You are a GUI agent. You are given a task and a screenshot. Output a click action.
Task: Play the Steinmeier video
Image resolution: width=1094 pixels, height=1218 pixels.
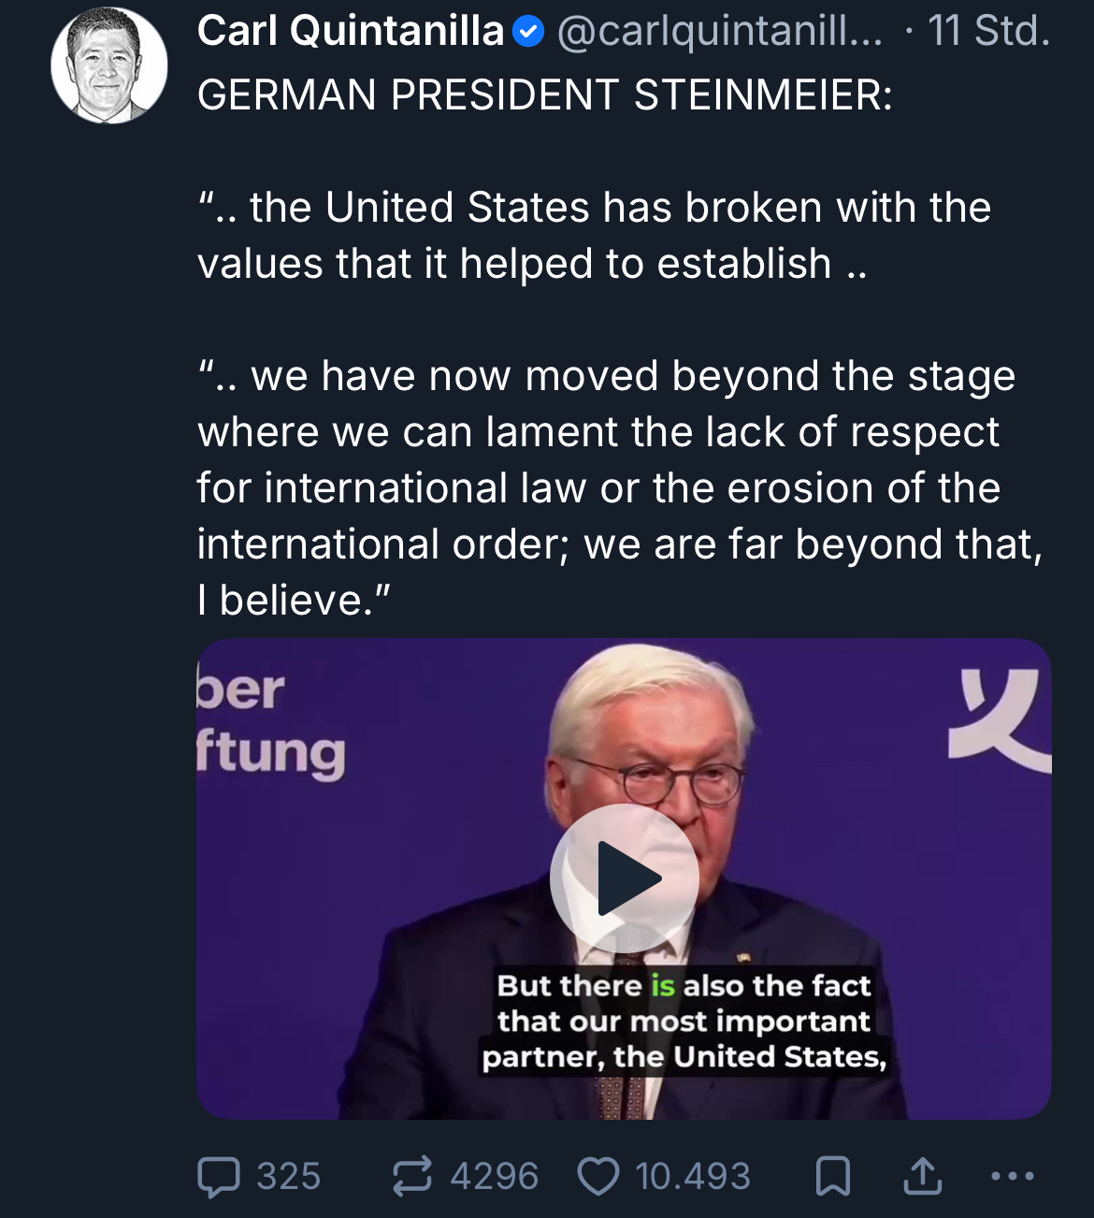coord(624,878)
